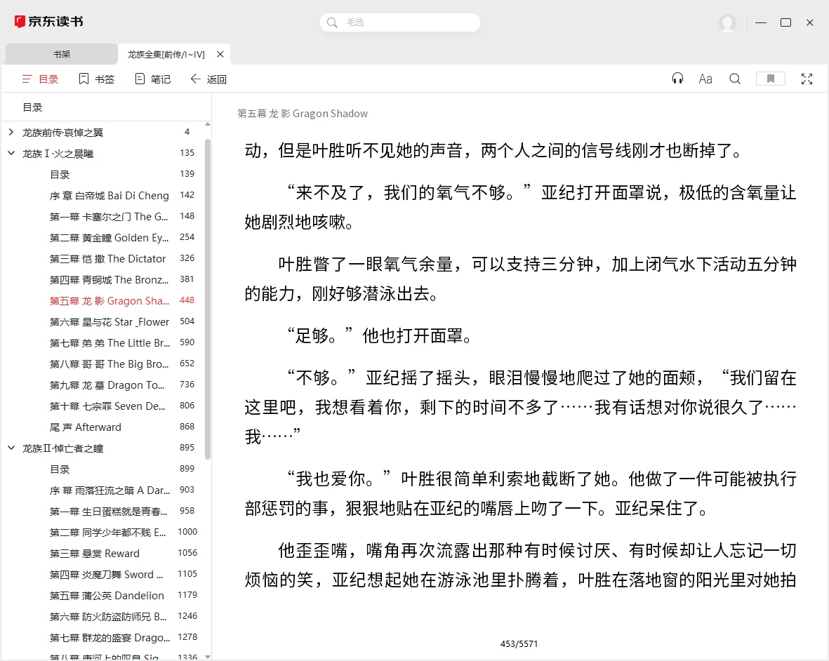Close the 龙族全集 tab
The image size is (829, 661).
tap(220, 54)
